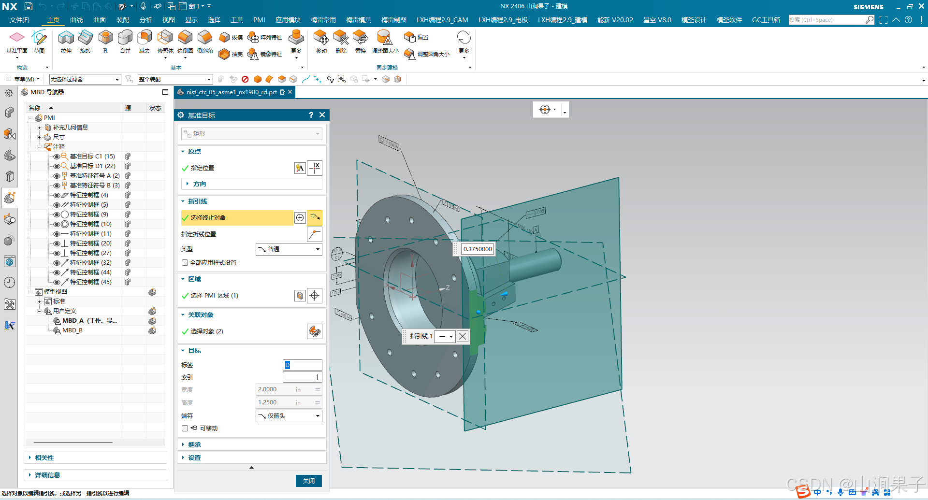This screenshot has height=500, width=928.
Task: Select the 边倒圆 edge blend tool
Action: 185,42
